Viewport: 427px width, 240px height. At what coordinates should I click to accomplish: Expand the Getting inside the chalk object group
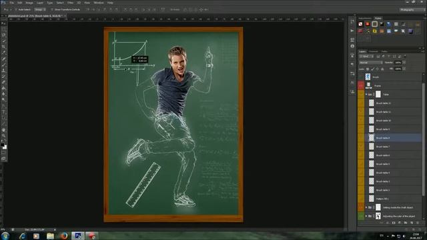366,207
